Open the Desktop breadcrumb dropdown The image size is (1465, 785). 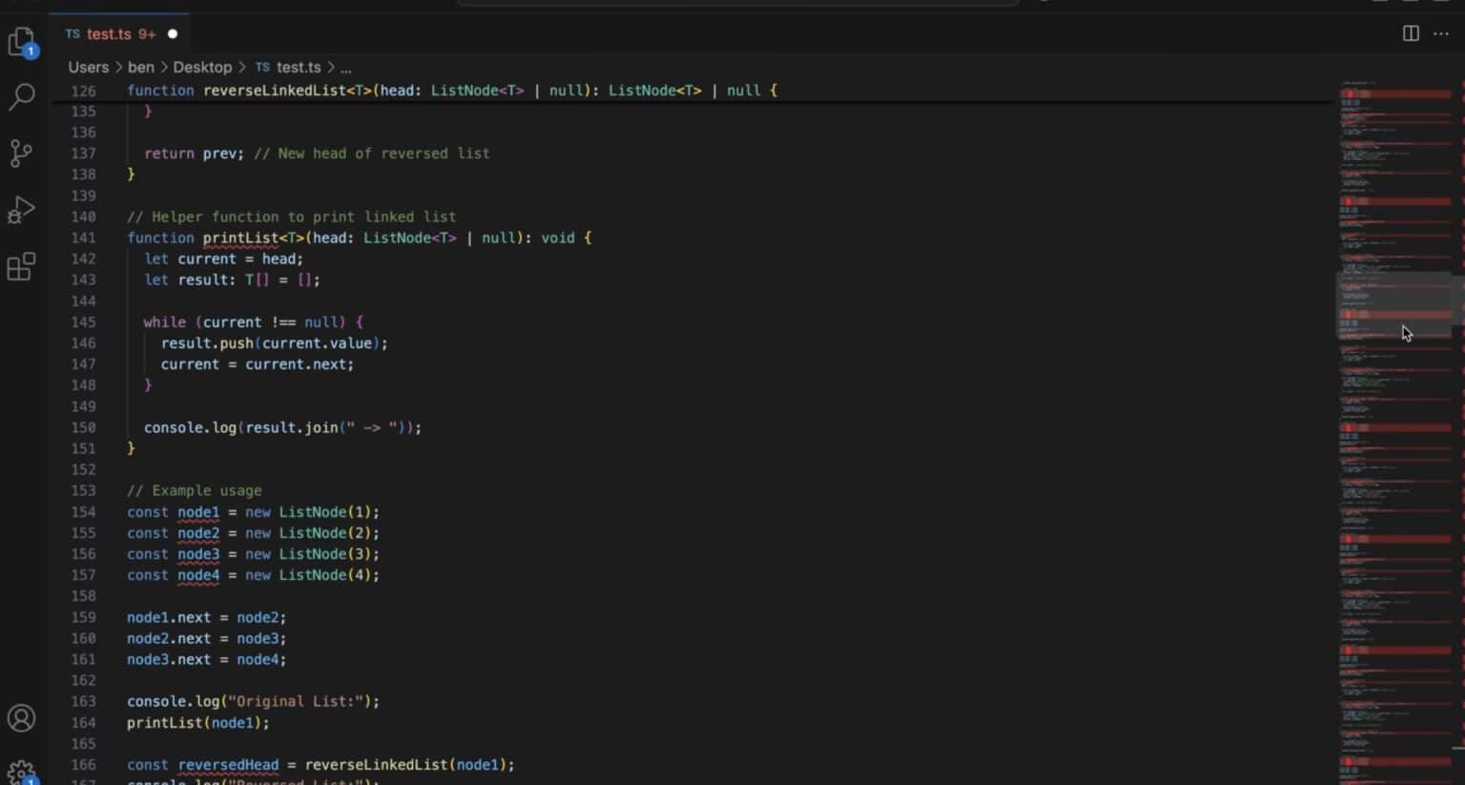[x=202, y=67]
